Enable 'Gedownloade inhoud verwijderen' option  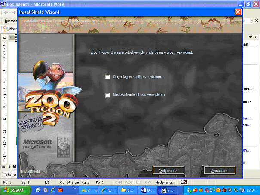[107, 95]
